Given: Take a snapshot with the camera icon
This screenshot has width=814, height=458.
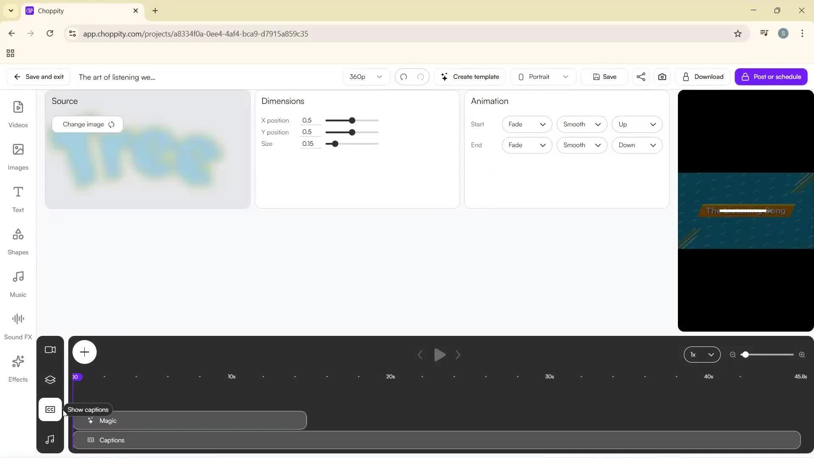Looking at the screenshot, I should tap(662, 77).
